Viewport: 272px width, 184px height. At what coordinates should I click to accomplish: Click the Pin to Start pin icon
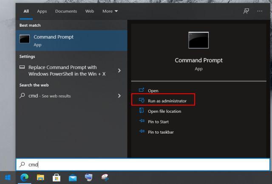pos(142,121)
